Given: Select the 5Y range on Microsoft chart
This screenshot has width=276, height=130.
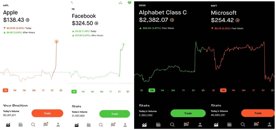Looking at the screenshot, I should (x=263, y=90).
